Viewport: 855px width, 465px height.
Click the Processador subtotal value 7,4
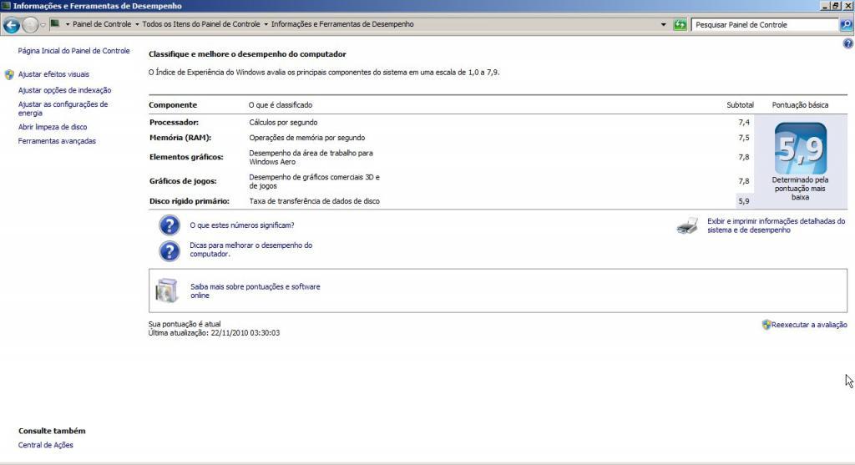[744, 123]
